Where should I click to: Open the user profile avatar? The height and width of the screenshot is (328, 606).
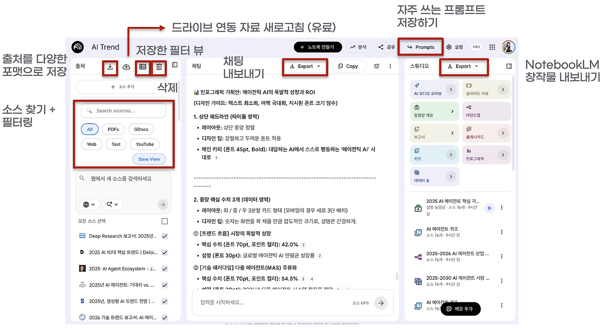tap(508, 47)
